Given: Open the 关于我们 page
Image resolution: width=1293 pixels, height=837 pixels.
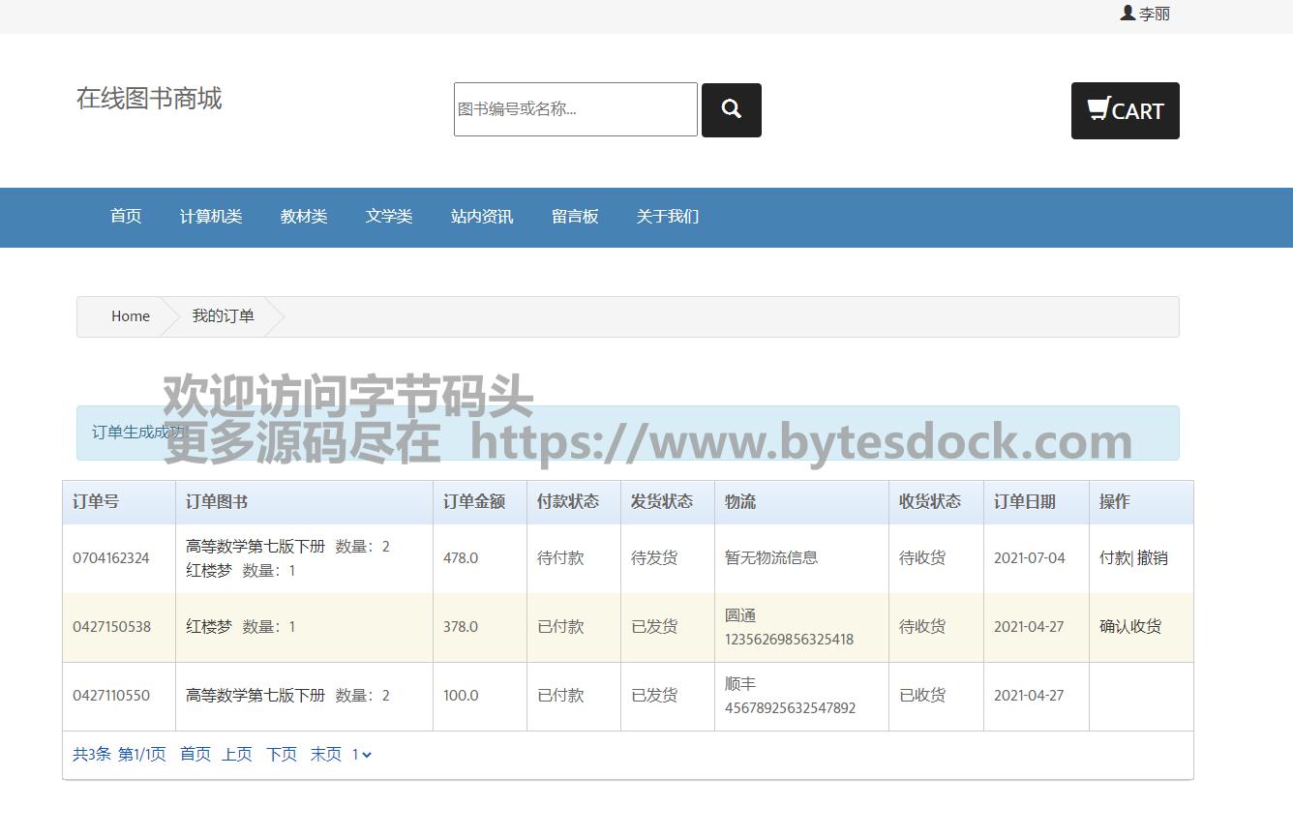Looking at the screenshot, I should coord(667,217).
